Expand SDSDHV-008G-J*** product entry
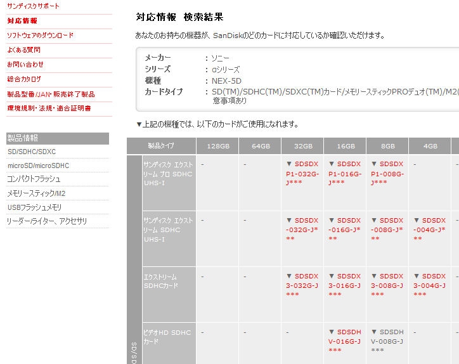This screenshot has width=459, height=364. [387, 341]
